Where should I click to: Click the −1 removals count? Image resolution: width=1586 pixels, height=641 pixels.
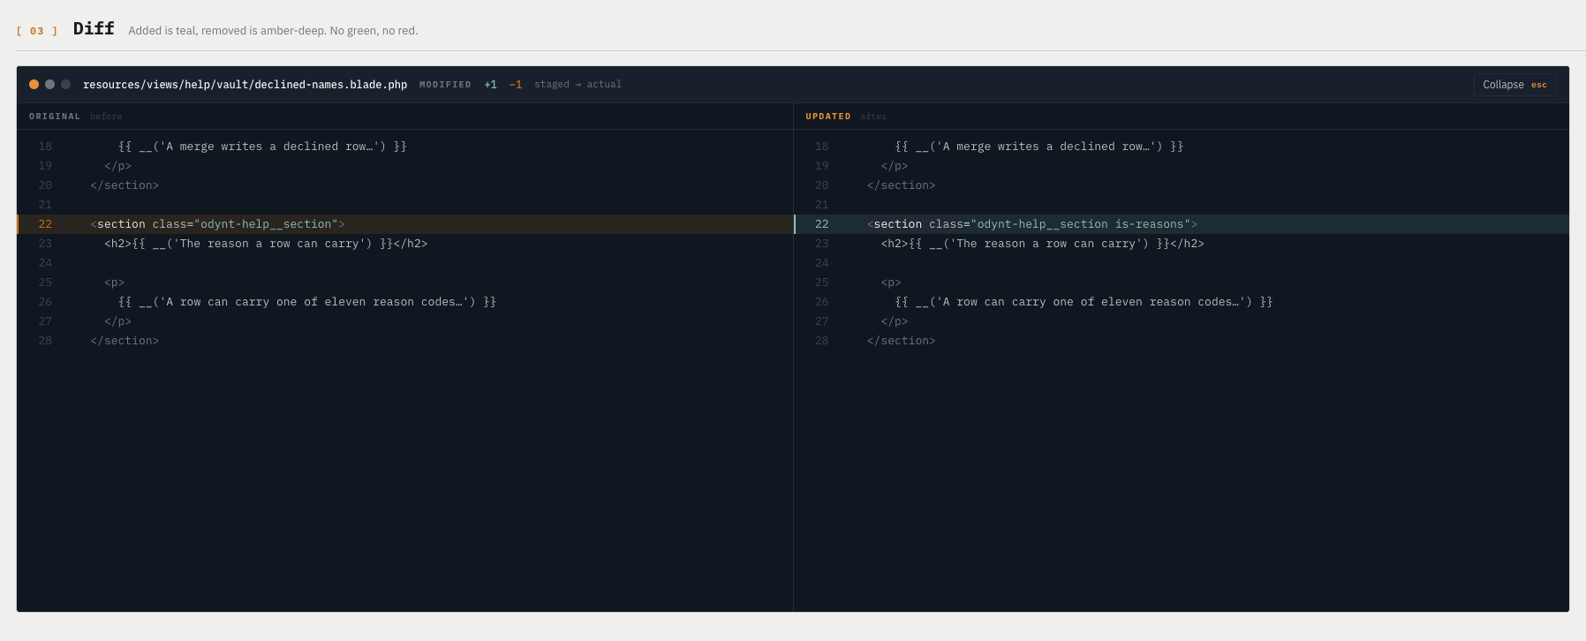[x=516, y=85]
